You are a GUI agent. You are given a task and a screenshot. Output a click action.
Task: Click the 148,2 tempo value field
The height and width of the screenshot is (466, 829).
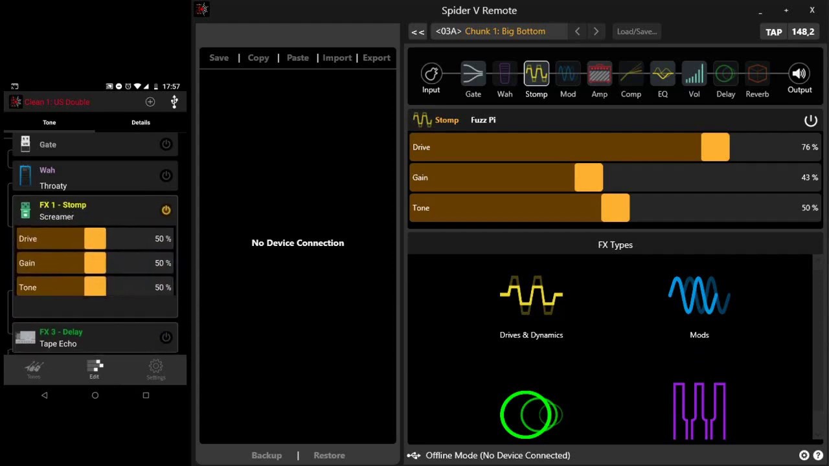pyautogui.click(x=803, y=32)
